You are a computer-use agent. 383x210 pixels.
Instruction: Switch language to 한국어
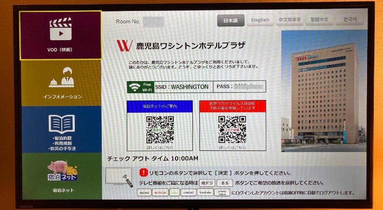(x=350, y=19)
